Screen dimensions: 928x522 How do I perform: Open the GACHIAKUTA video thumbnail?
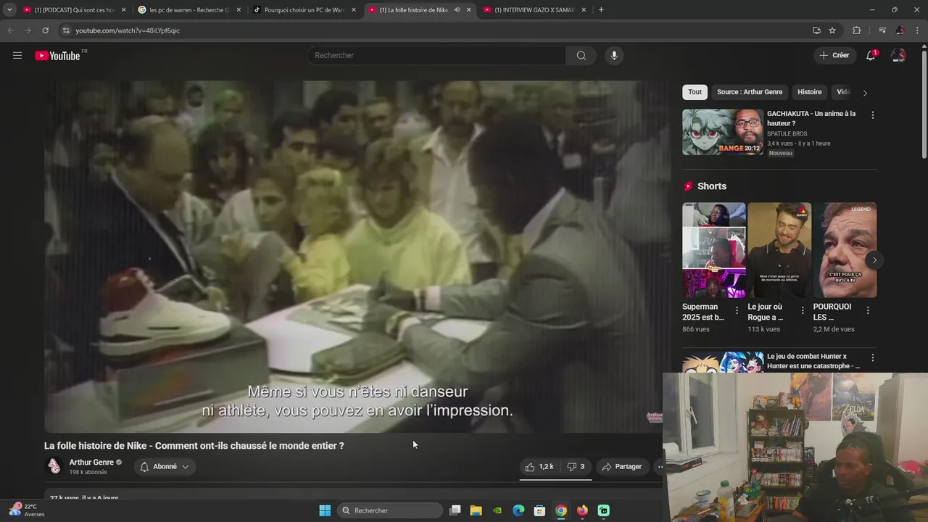723,132
